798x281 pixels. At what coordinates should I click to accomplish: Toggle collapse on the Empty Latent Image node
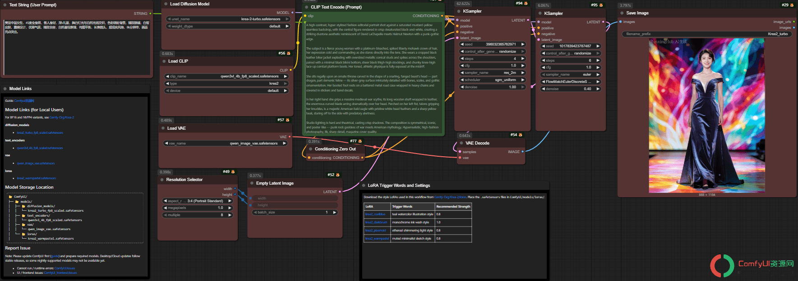tap(252, 183)
